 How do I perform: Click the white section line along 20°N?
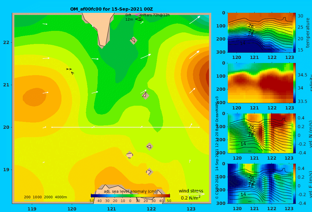coord(125,127)
